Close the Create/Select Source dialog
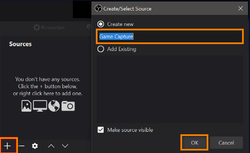 point(240,8)
